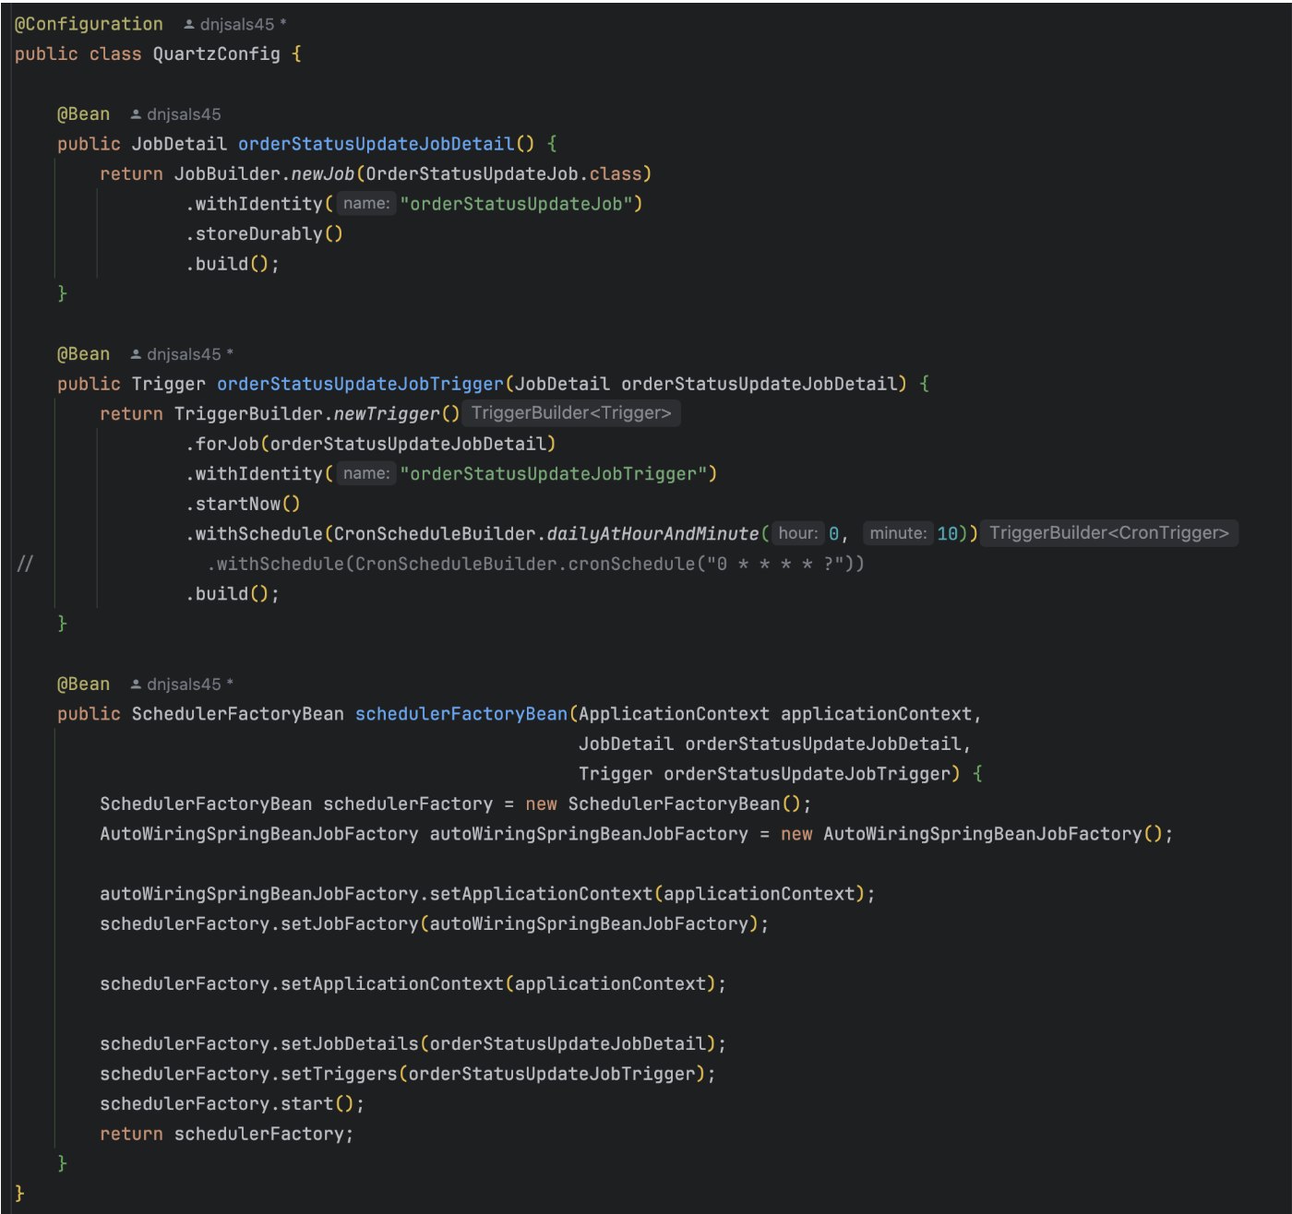Viewport: 1292px width, 1214px height.
Task: Click the setJobFactory method call
Action: (x=350, y=924)
